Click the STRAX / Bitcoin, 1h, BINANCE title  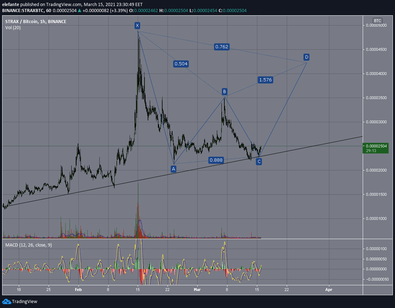pos(36,21)
